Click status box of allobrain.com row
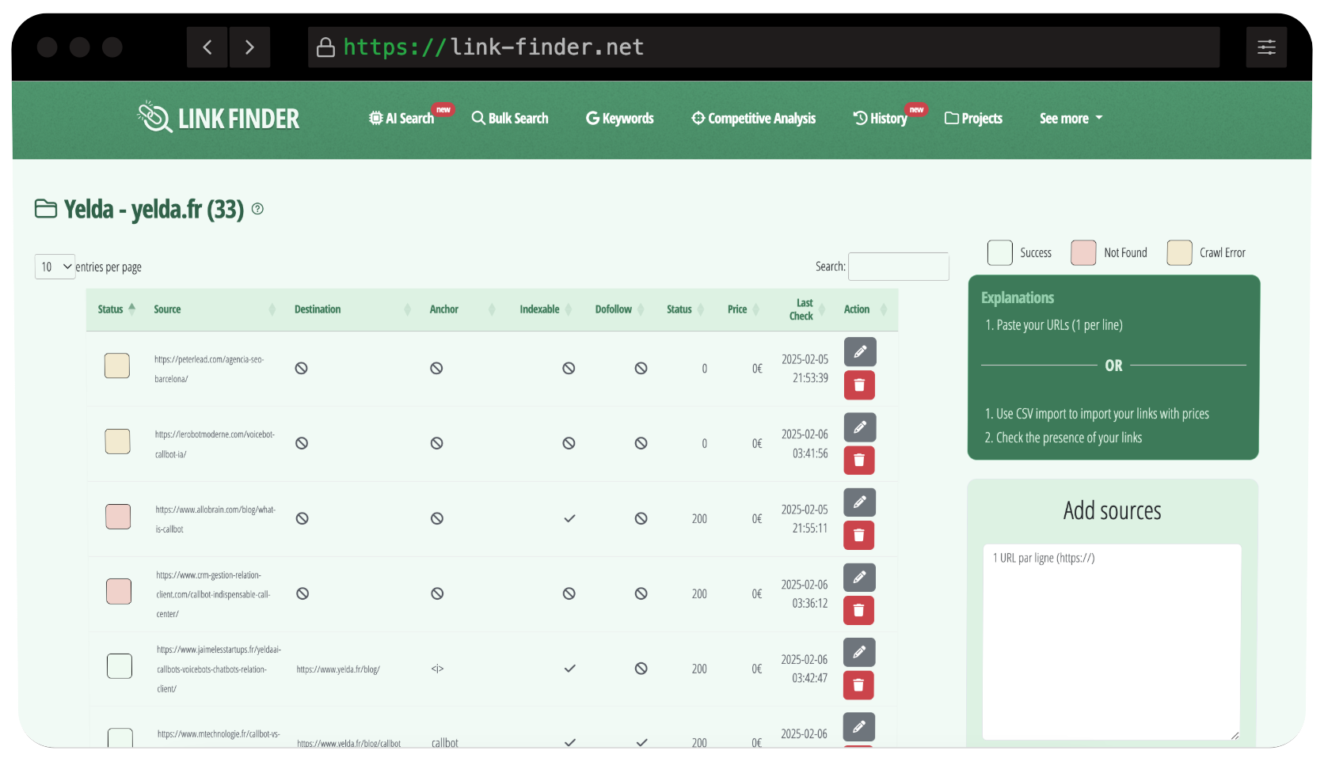Screen dimensions: 1324x758 coord(118,517)
